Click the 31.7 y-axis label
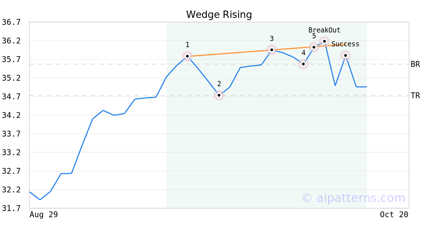Image resolution: width=438 pixels, height=230 pixels. (x=11, y=208)
